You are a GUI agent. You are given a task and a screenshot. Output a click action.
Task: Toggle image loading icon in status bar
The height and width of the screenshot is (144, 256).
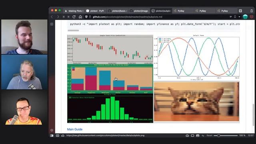pyautogui.click(x=198, y=136)
